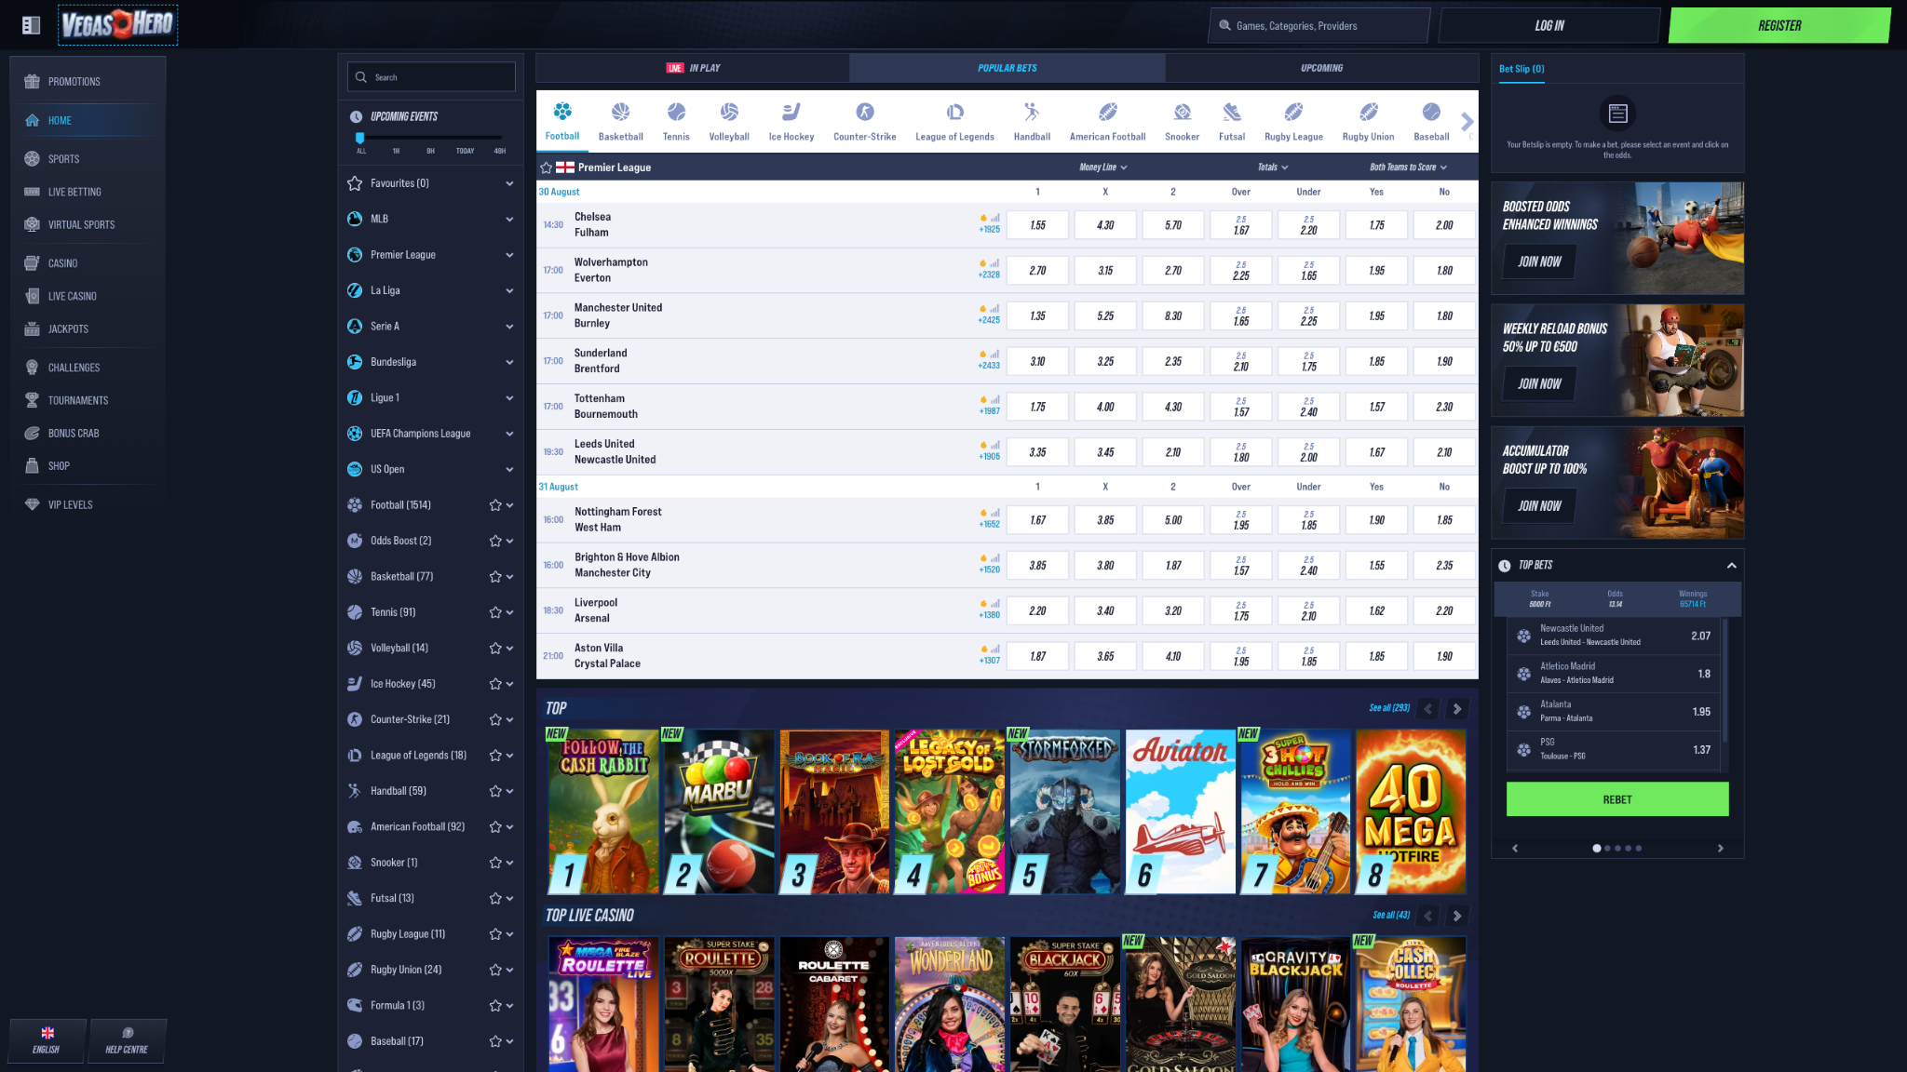See all (293) top games
This screenshot has height=1072, width=1907.
pyautogui.click(x=1388, y=708)
